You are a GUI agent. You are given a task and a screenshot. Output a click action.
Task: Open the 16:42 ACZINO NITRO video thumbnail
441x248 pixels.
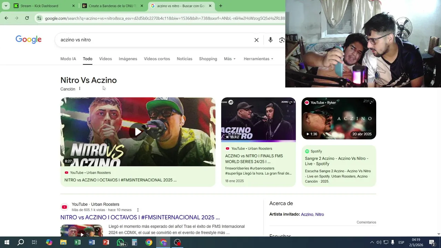[258, 120]
